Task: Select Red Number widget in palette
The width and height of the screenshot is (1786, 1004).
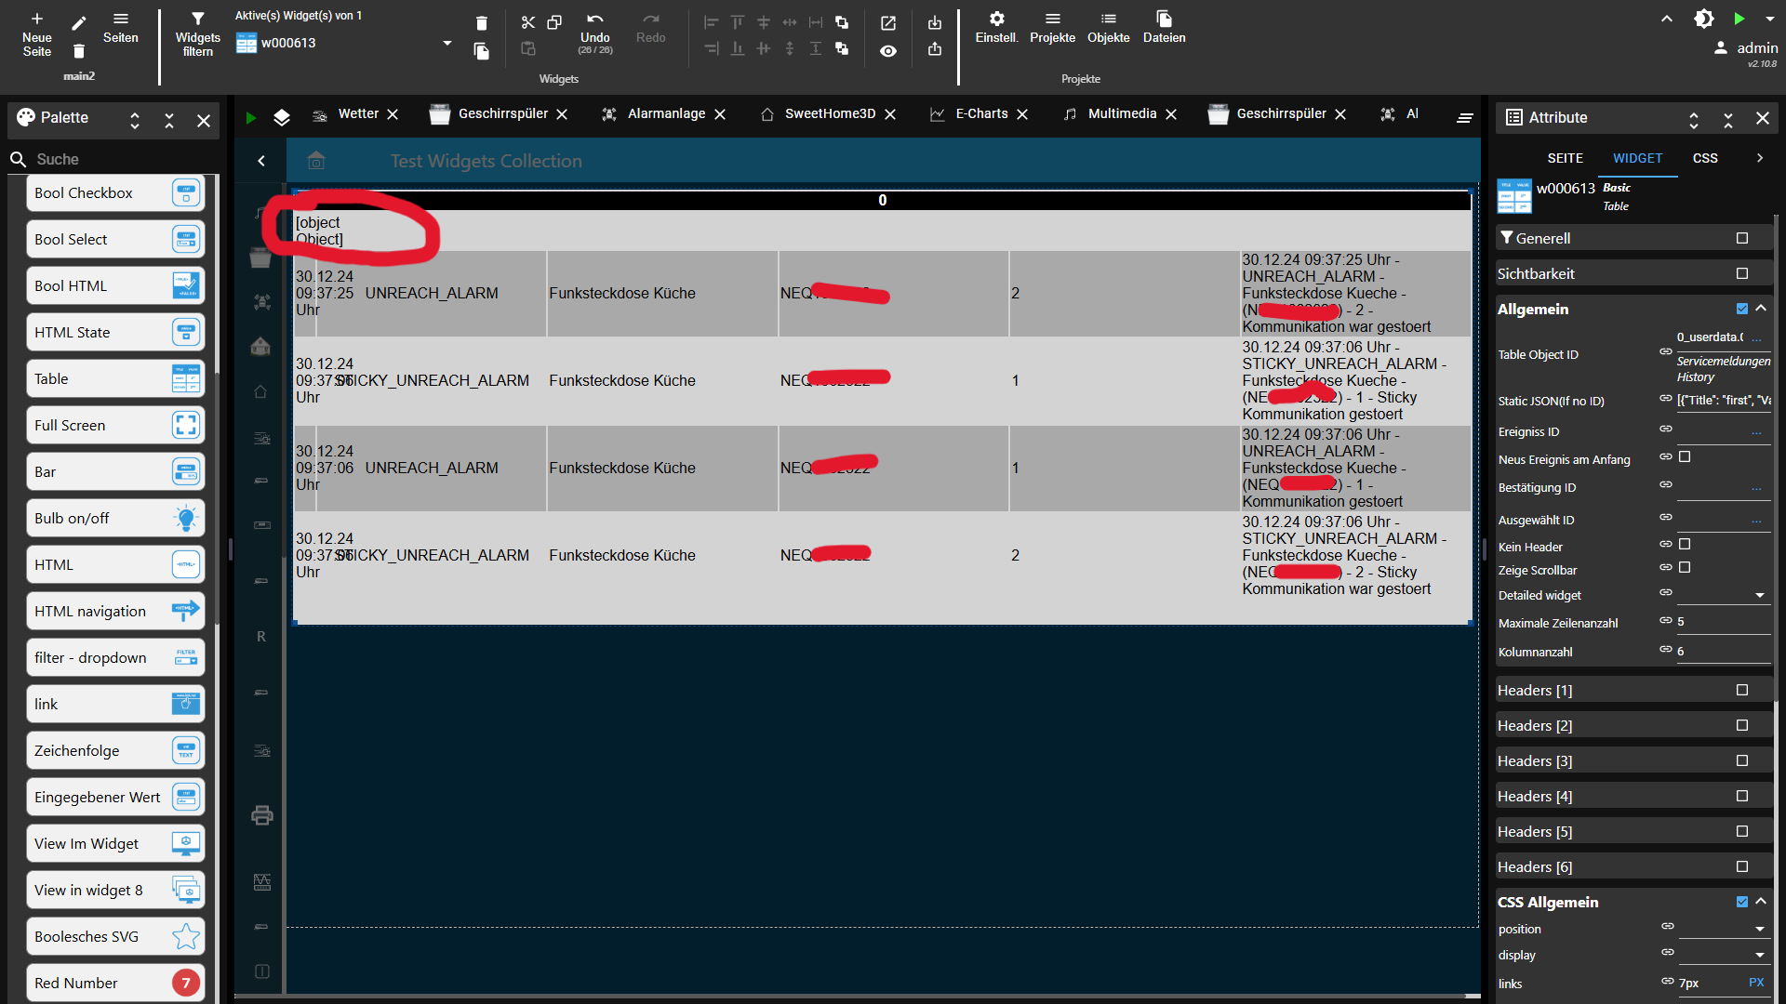Action: (x=115, y=983)
